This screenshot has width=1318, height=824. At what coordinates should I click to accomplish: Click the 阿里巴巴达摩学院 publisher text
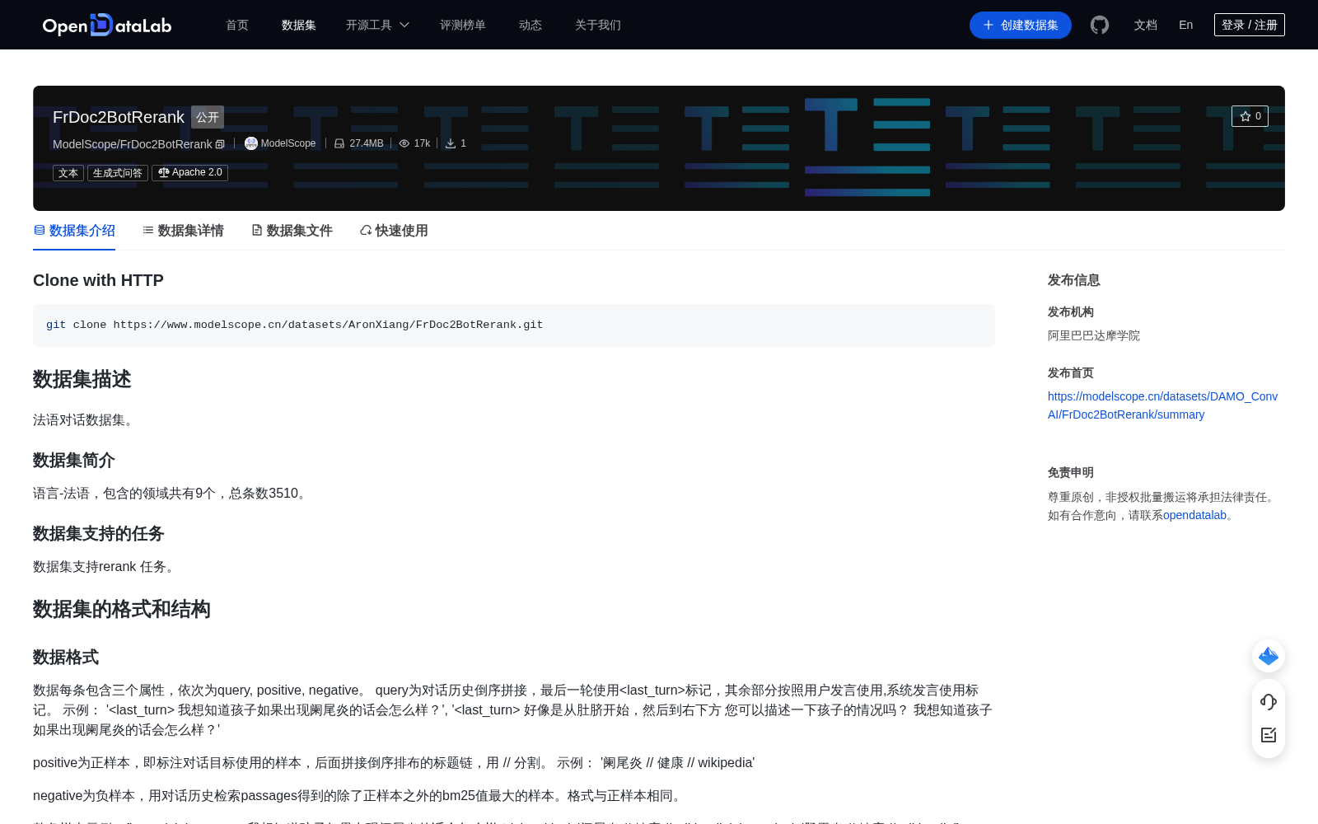tap(1094, 335)
